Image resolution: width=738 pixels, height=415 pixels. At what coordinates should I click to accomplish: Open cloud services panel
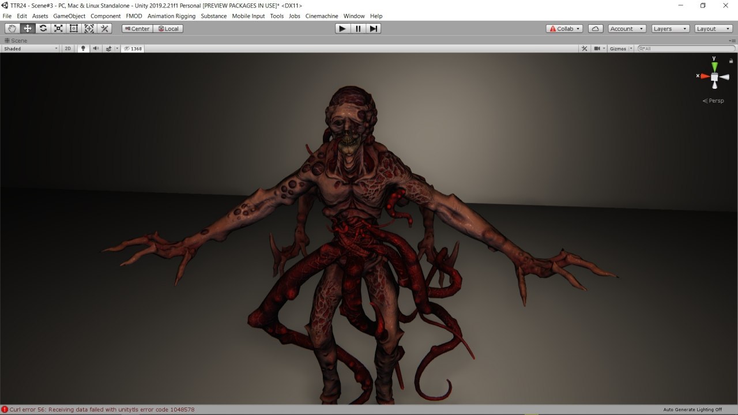596,28
